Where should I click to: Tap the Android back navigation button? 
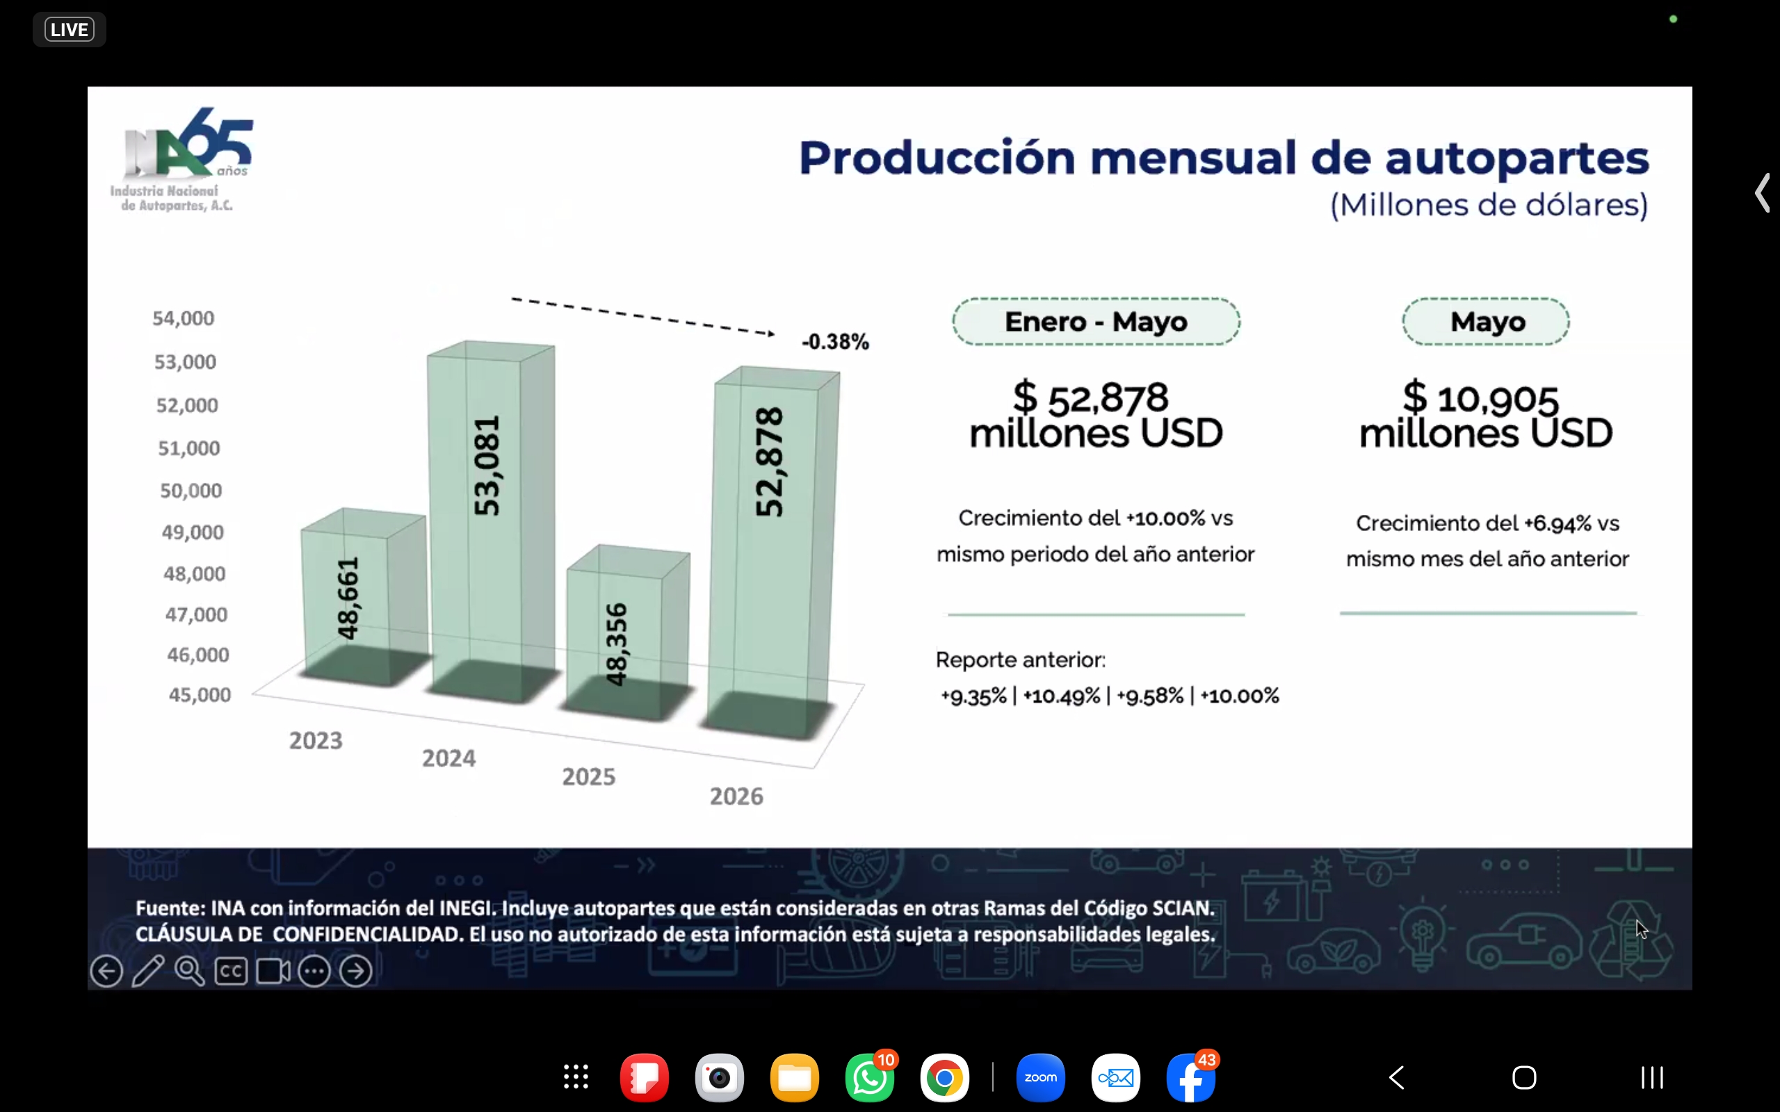click(x=1397, y=1078)
